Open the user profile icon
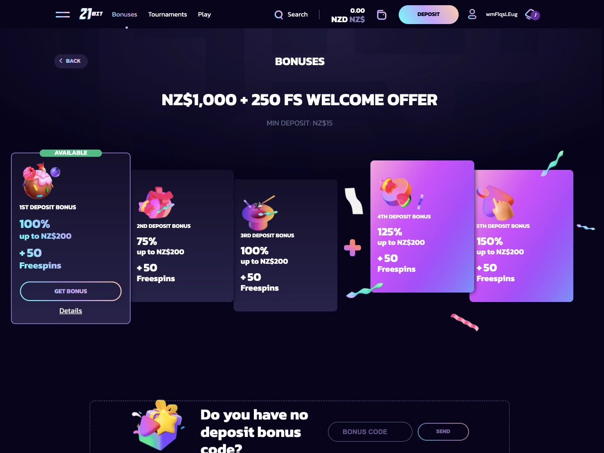The height and width of the screenshot is (453, 604). 472,14
